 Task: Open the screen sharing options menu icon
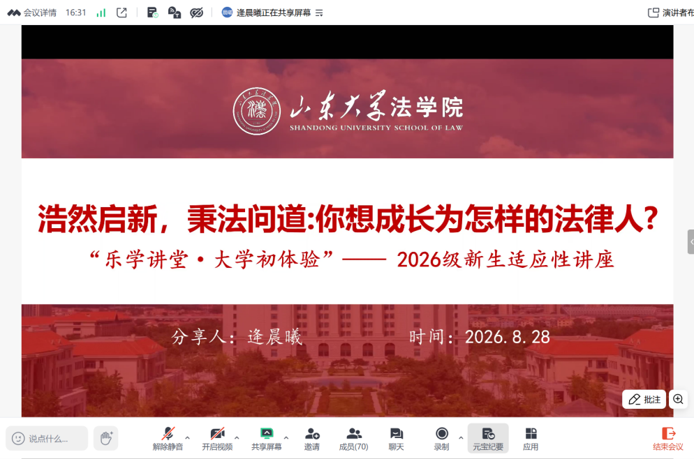(x=319, y=13)
